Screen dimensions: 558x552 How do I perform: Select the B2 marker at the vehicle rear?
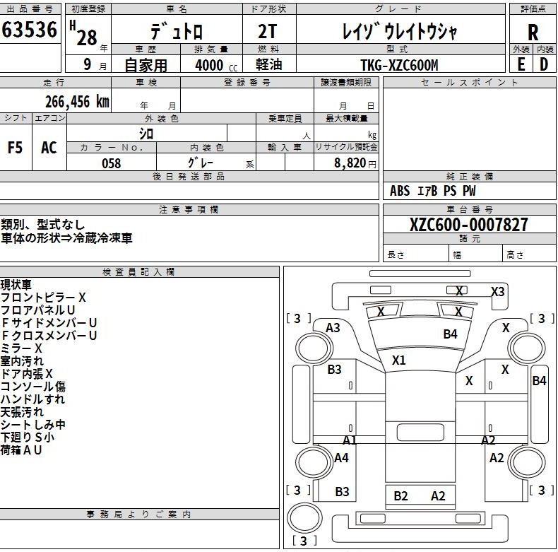pos(400,496)
